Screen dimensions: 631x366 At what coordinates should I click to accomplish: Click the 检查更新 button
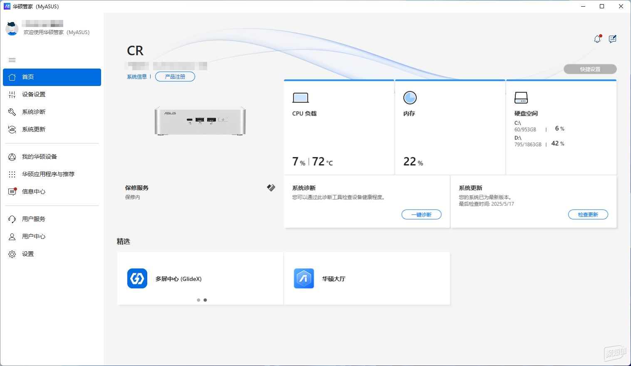(x=588, y=215)
